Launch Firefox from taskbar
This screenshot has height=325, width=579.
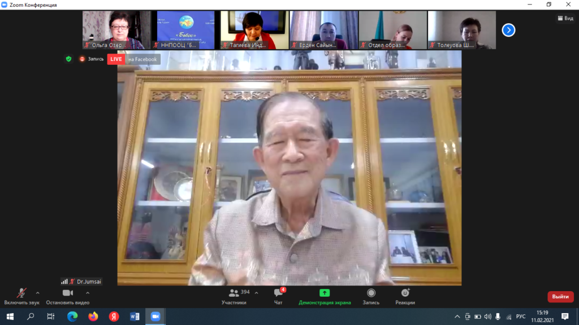[x=93, y=317]
